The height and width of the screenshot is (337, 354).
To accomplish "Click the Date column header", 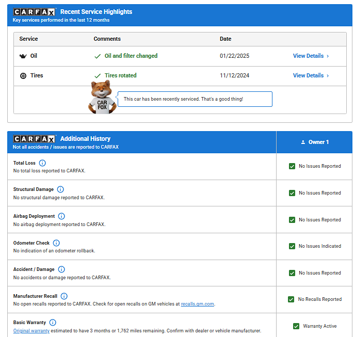I will [x=226, y=39].
